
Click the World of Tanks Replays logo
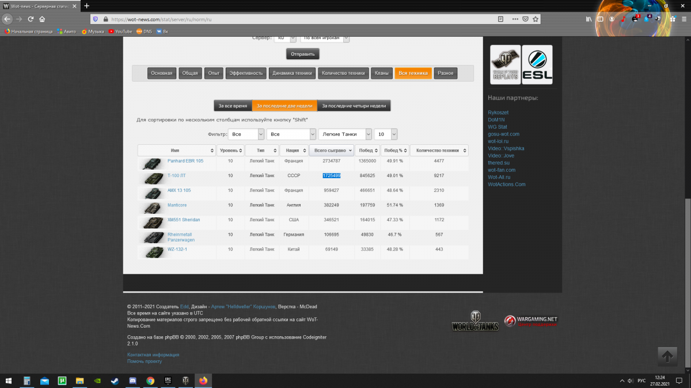pyautogui.click(x=506, y=64)
